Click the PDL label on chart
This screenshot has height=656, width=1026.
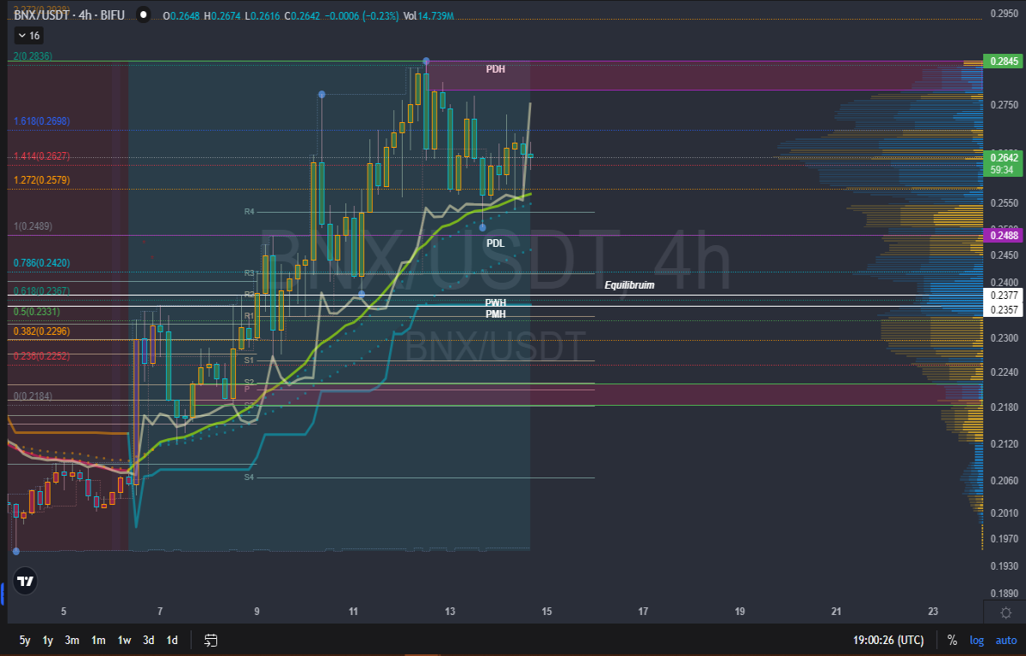[x=495, y=243]
